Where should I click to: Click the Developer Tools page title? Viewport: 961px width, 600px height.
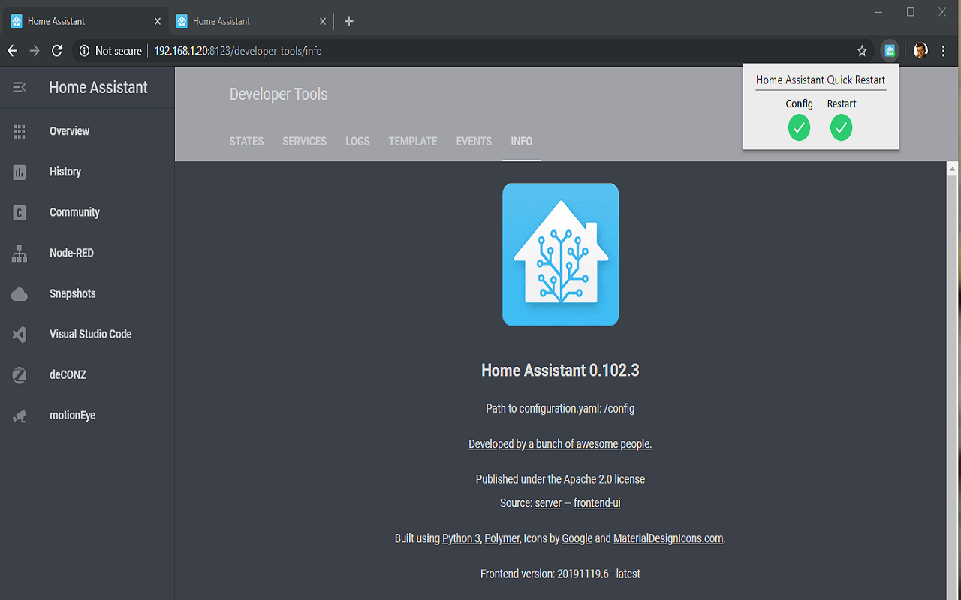[279, 94]
